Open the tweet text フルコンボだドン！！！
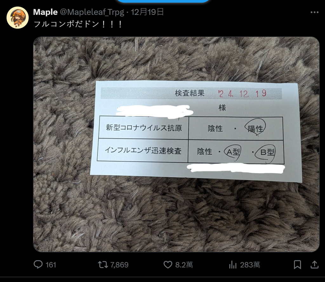 [78, 24]
